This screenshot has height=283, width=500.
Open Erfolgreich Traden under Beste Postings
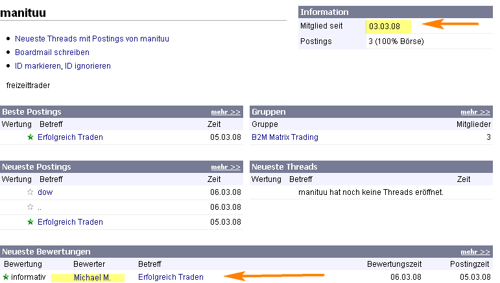70,137
